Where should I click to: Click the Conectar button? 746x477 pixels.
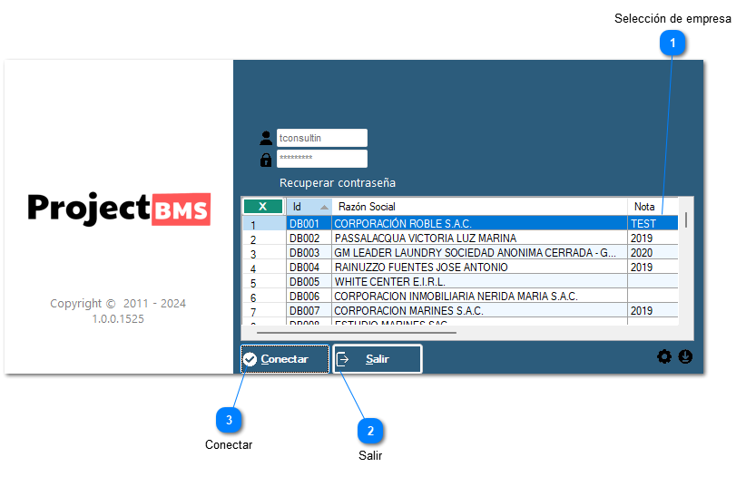click(x=285, y=359)
